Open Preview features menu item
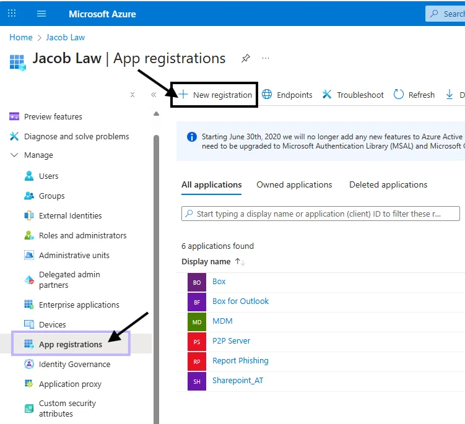465x424 pixels. tap(53, 116)
